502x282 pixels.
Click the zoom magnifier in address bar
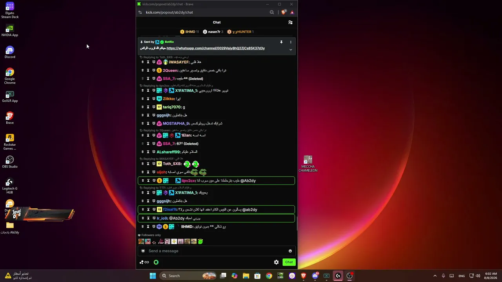[272, 13]
